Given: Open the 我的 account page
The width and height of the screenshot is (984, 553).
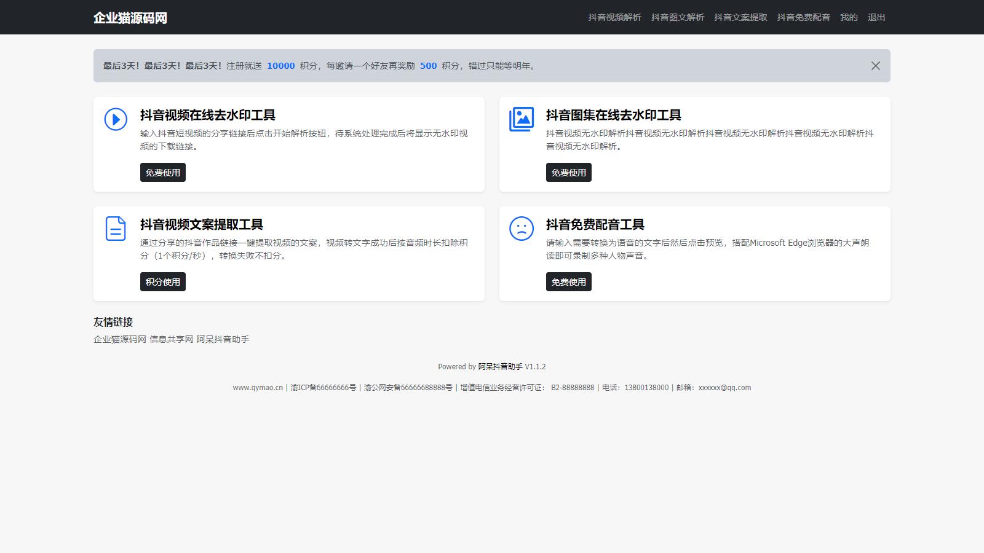Looking at the screenshot, I should point(849,17).
